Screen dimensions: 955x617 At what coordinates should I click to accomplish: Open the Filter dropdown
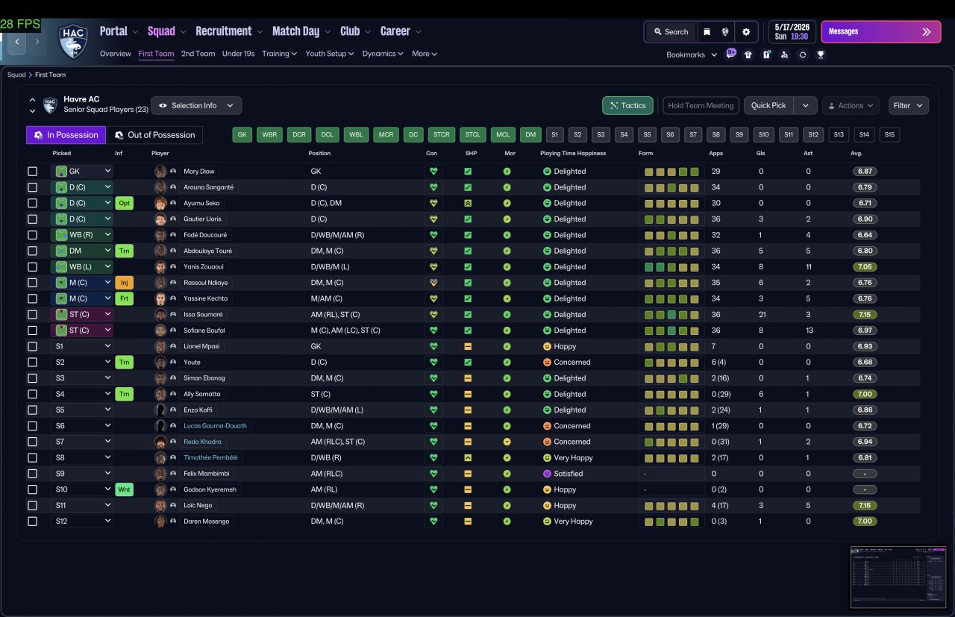[x=909, y=105]
